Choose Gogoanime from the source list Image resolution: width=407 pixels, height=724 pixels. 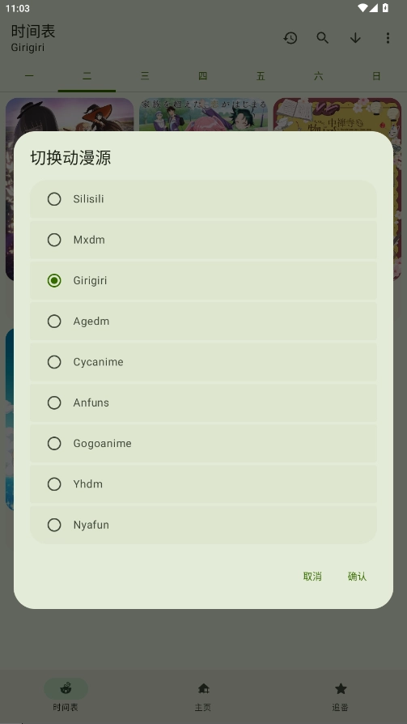coord(204,443)
